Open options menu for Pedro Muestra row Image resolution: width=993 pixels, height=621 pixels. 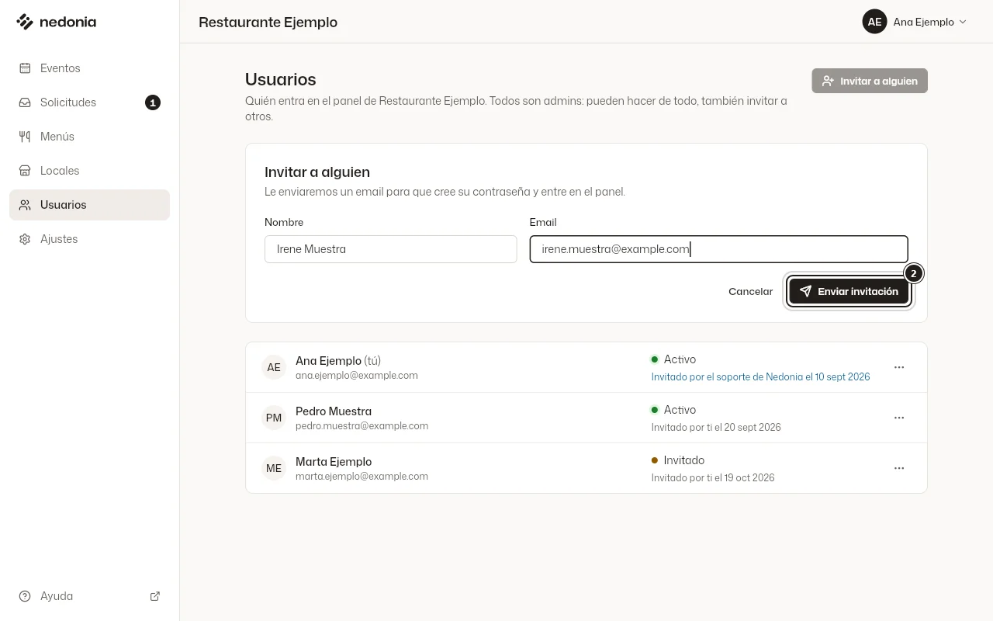click(899, 418)
